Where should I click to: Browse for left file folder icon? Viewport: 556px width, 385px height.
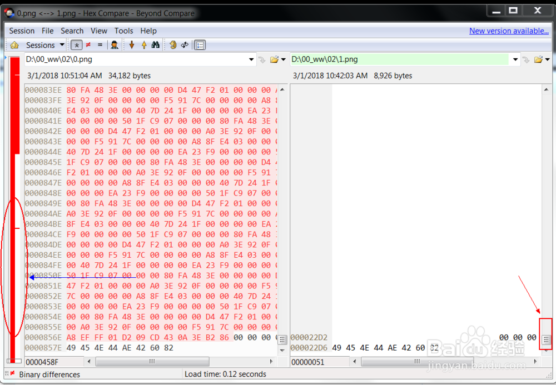pyautogui.click(x=275, y=59)
